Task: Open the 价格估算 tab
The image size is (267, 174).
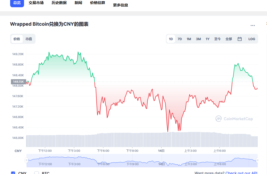Action: pyautogui.click(x=97, y=3)
